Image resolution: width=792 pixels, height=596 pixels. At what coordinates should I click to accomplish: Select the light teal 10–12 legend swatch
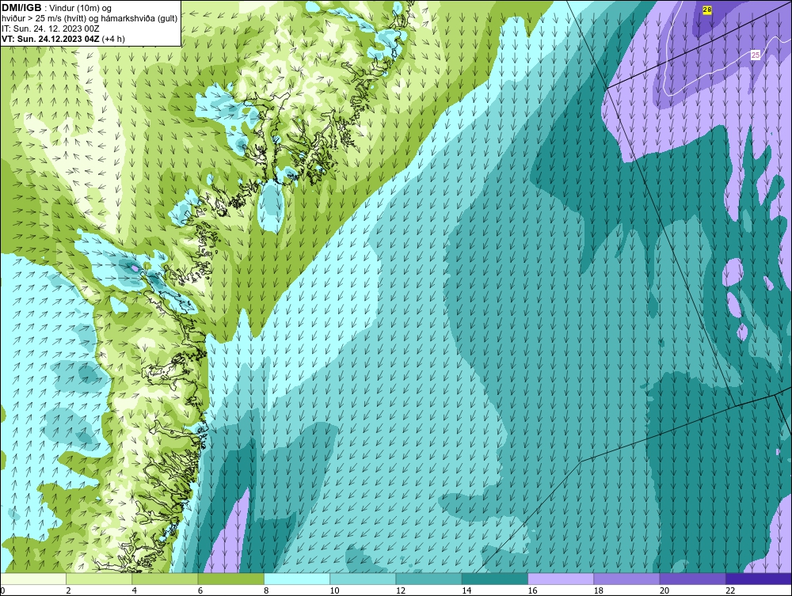point(363,579)
